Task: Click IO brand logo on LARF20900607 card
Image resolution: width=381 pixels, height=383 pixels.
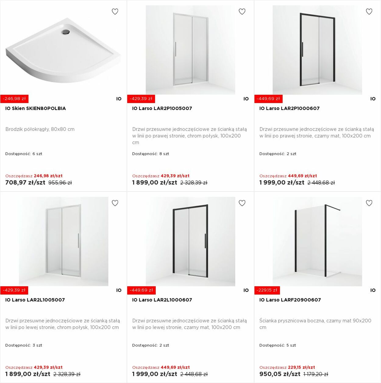Action: coord(373,290)
